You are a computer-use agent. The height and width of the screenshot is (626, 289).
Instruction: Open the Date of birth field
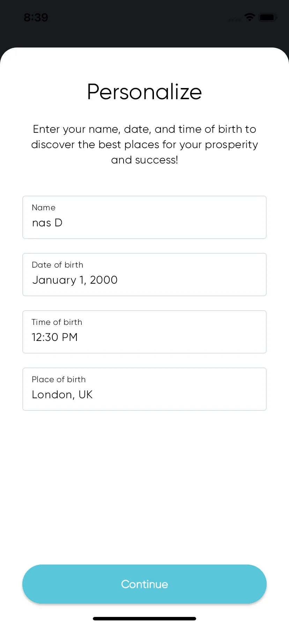[x=144, y=275]
